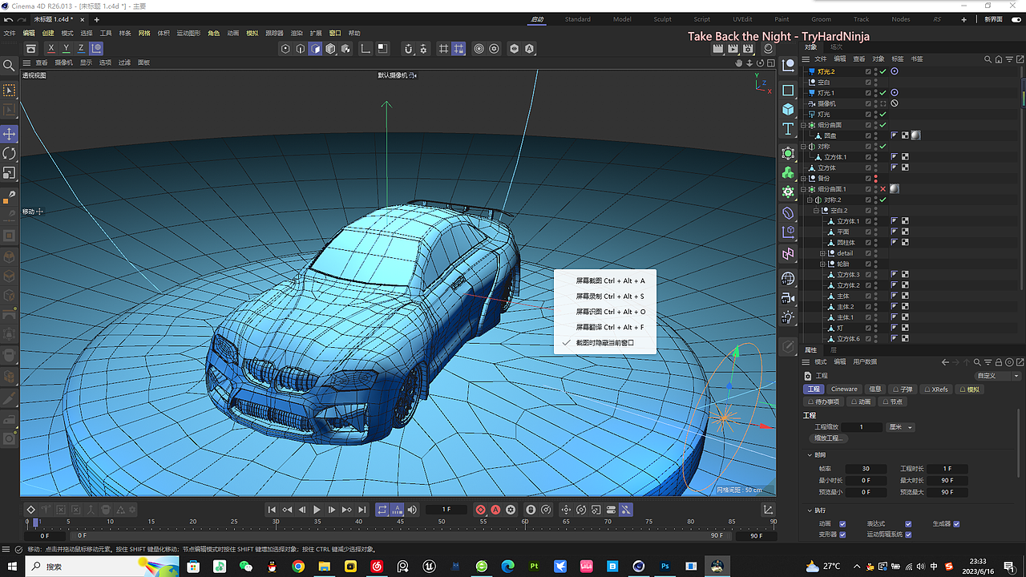Collapse the 执行 section
The width and height of the screenshot is (1026, 577).
[810, 510]
